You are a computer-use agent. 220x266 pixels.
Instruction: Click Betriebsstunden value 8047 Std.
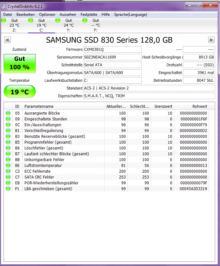[x=199, y=80]
